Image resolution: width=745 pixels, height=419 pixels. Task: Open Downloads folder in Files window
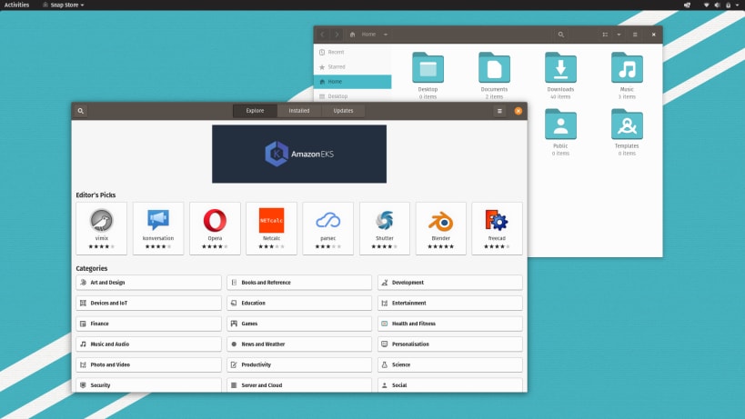pos(560,76)
